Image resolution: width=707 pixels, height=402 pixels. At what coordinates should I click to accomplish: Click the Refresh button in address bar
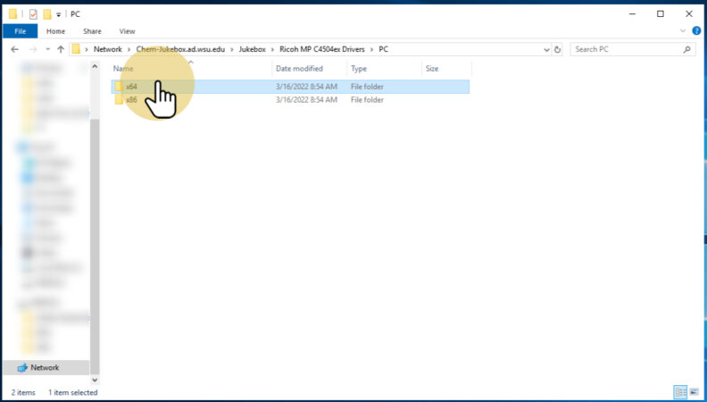click(x=558, y=49)
